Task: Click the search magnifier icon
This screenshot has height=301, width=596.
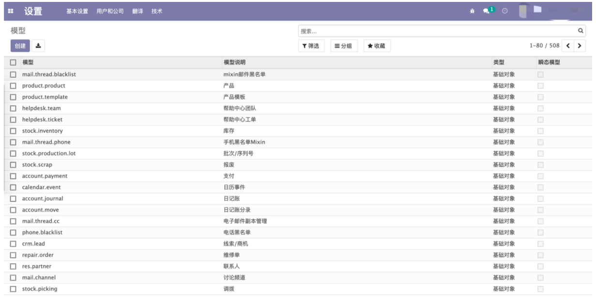Action: click(581, 31)
